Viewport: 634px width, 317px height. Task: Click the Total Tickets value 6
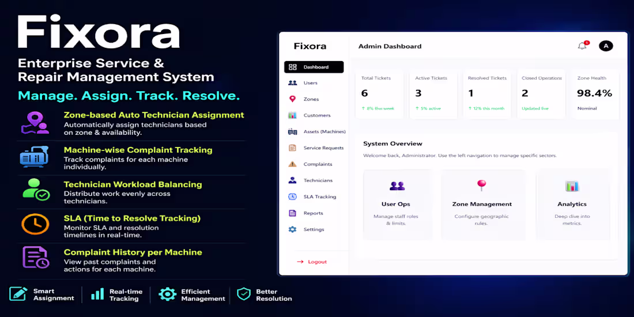tap(364, 93)
